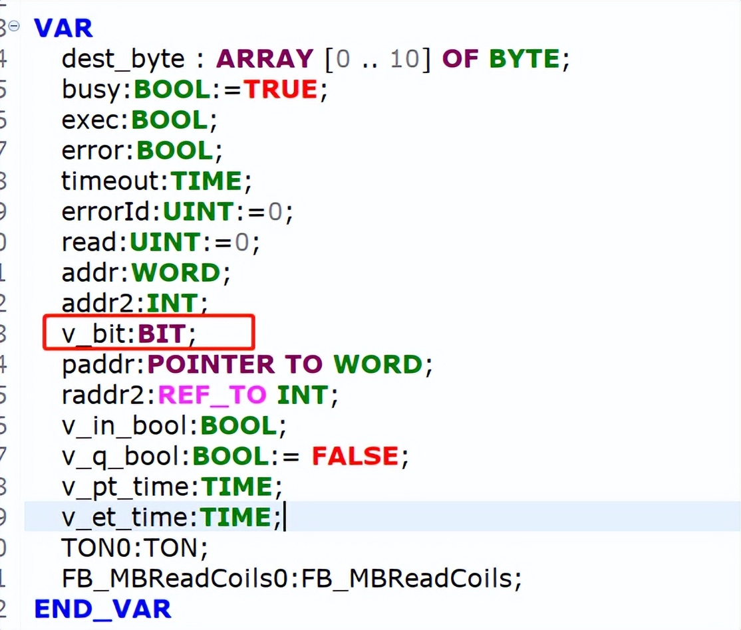The image size is (741, 630).
Task: Click the POINTER TO keyword
Action: [x=235, y=365]
